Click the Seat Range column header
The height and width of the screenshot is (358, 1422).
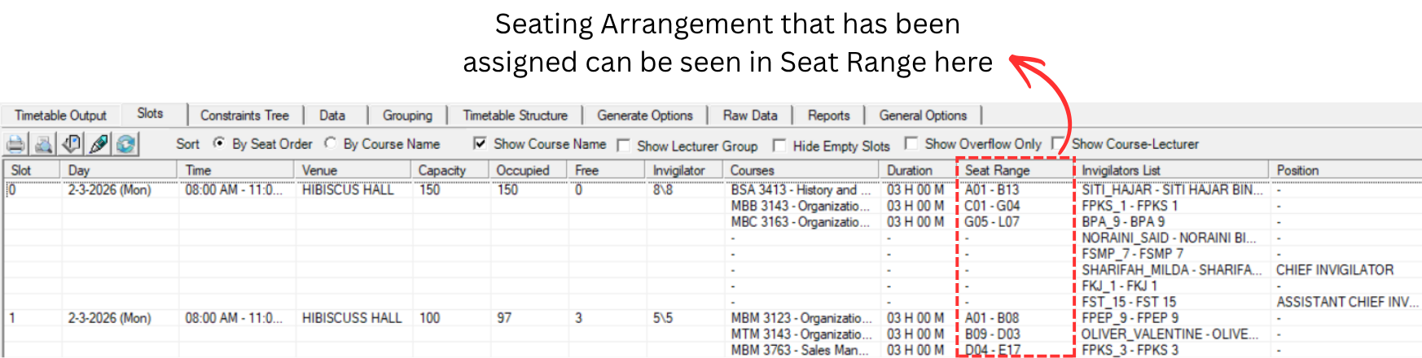1016,170
